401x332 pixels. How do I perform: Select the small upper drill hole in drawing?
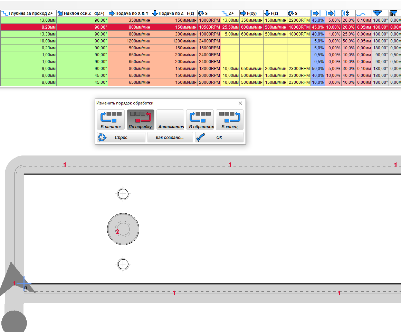(x=123, y=194)
